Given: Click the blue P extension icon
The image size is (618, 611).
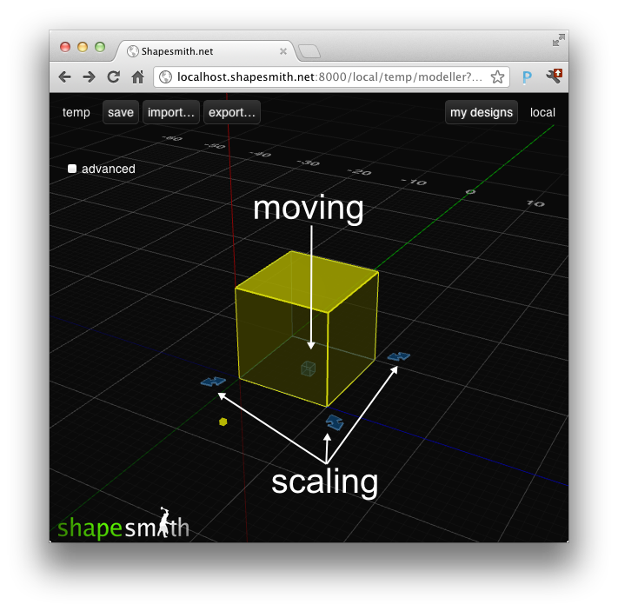Looking at the screenshot, I should (527, 77).
